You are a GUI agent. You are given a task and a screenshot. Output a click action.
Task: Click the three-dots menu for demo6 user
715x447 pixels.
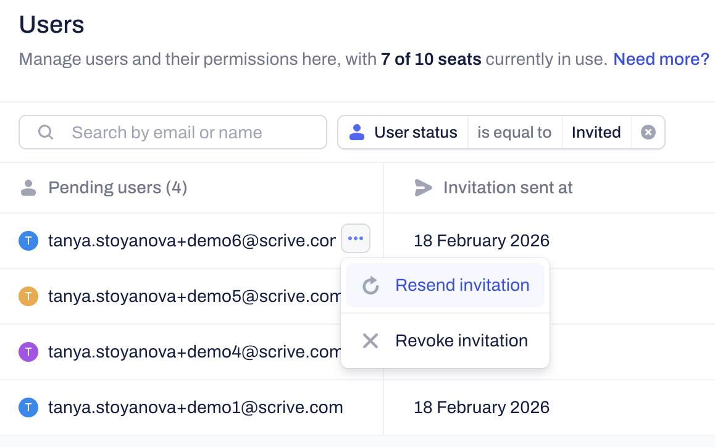356,239
